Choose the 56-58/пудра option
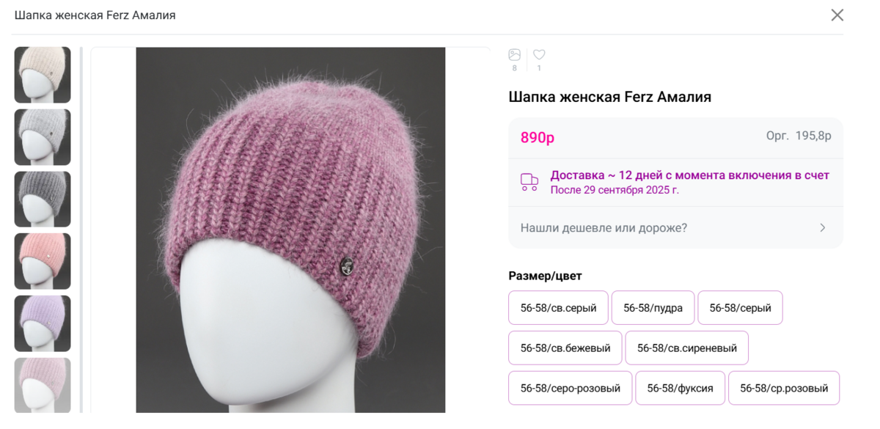 [x=653, y=308]
